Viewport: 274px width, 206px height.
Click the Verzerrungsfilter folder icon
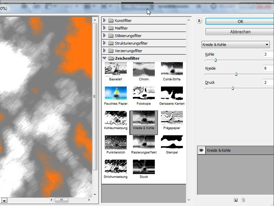pyautogui.click(x=111, y=50)
